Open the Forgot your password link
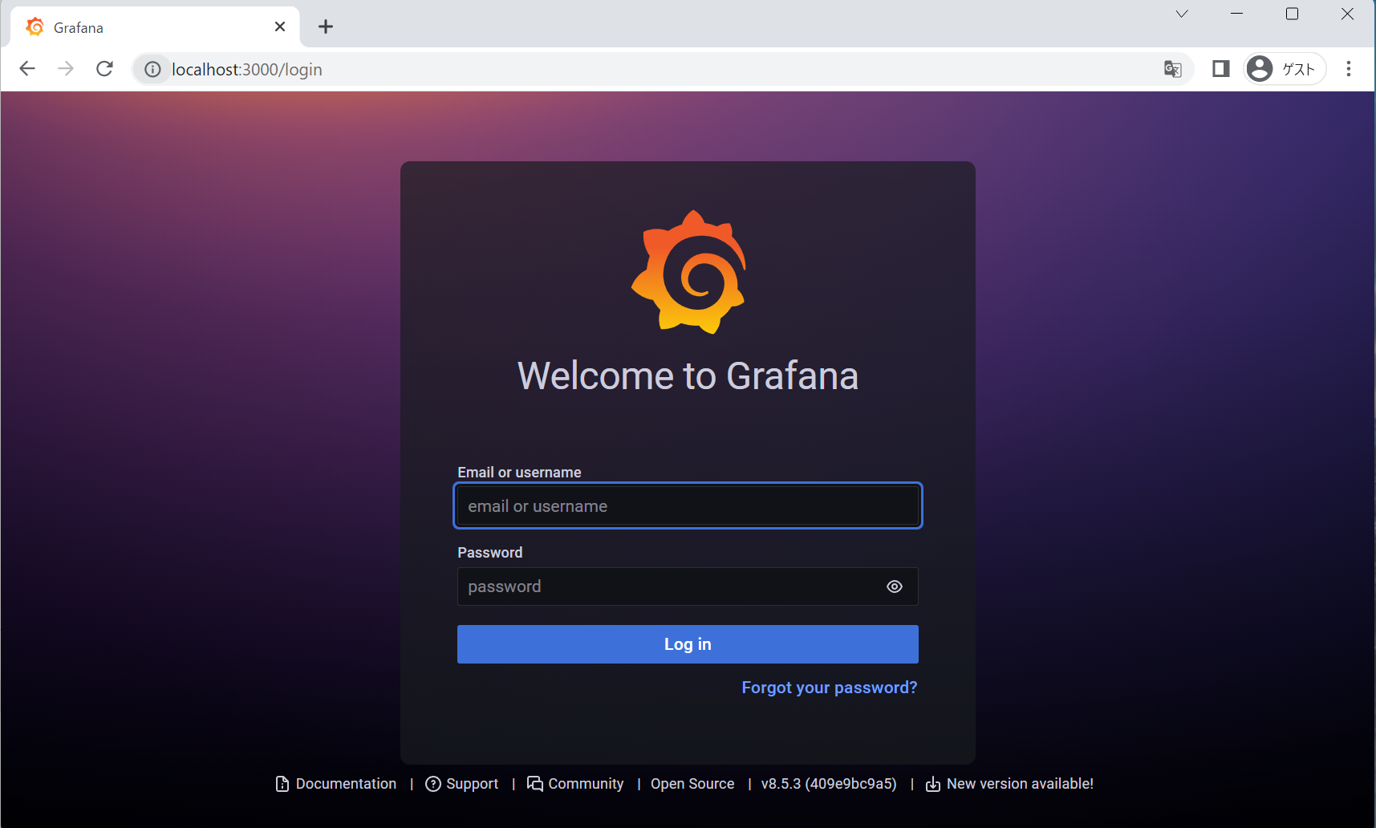Image resolution: width=1376 pixels, height=828 pixels. point(829,688)
